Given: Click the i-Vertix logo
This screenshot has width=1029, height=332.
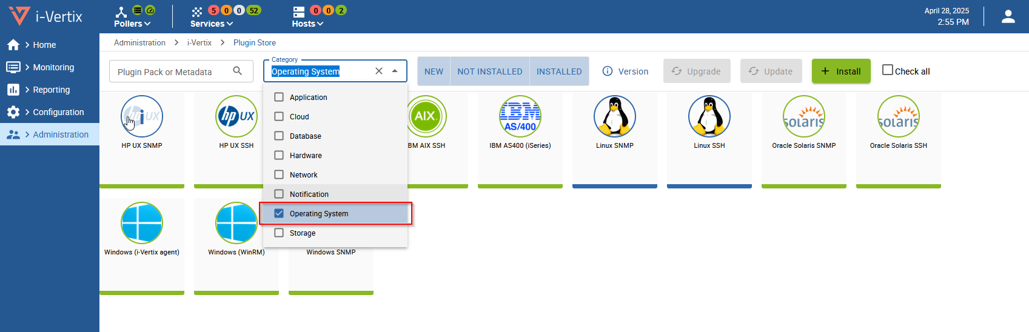Looking at the screenshot, I should 45,16.
